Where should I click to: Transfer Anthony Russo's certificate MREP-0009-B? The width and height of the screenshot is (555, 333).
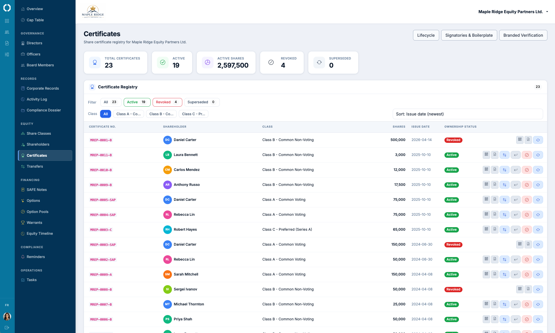pos(504,185)
